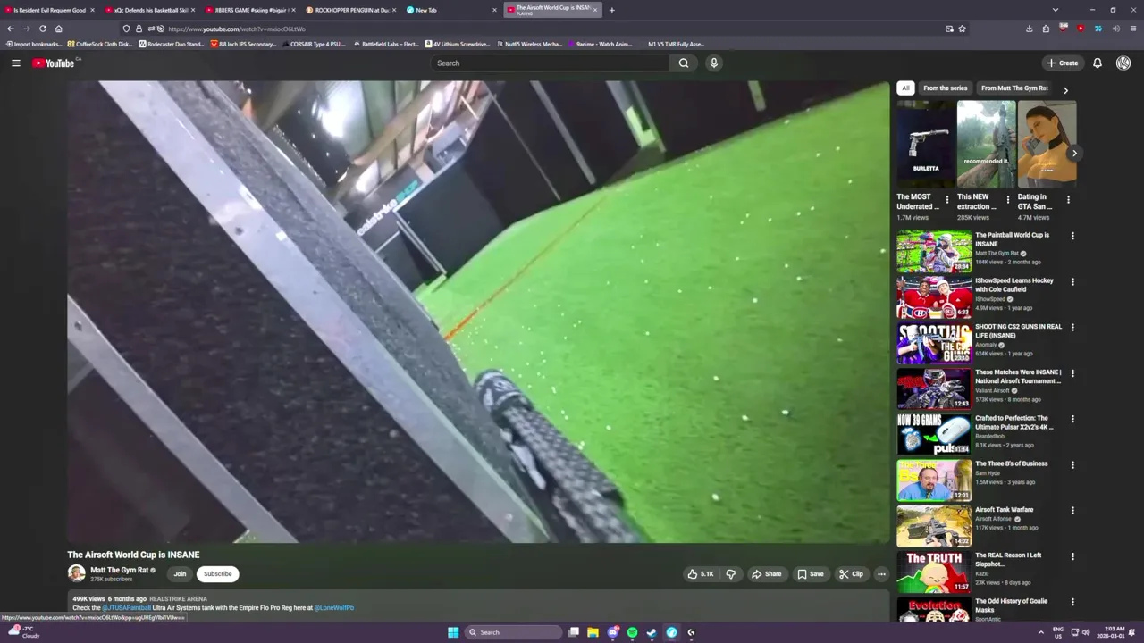Focus the YouTube search field
Image resolution: width=1144 pixels, height=643 pixels.
(x=550, y=63)
